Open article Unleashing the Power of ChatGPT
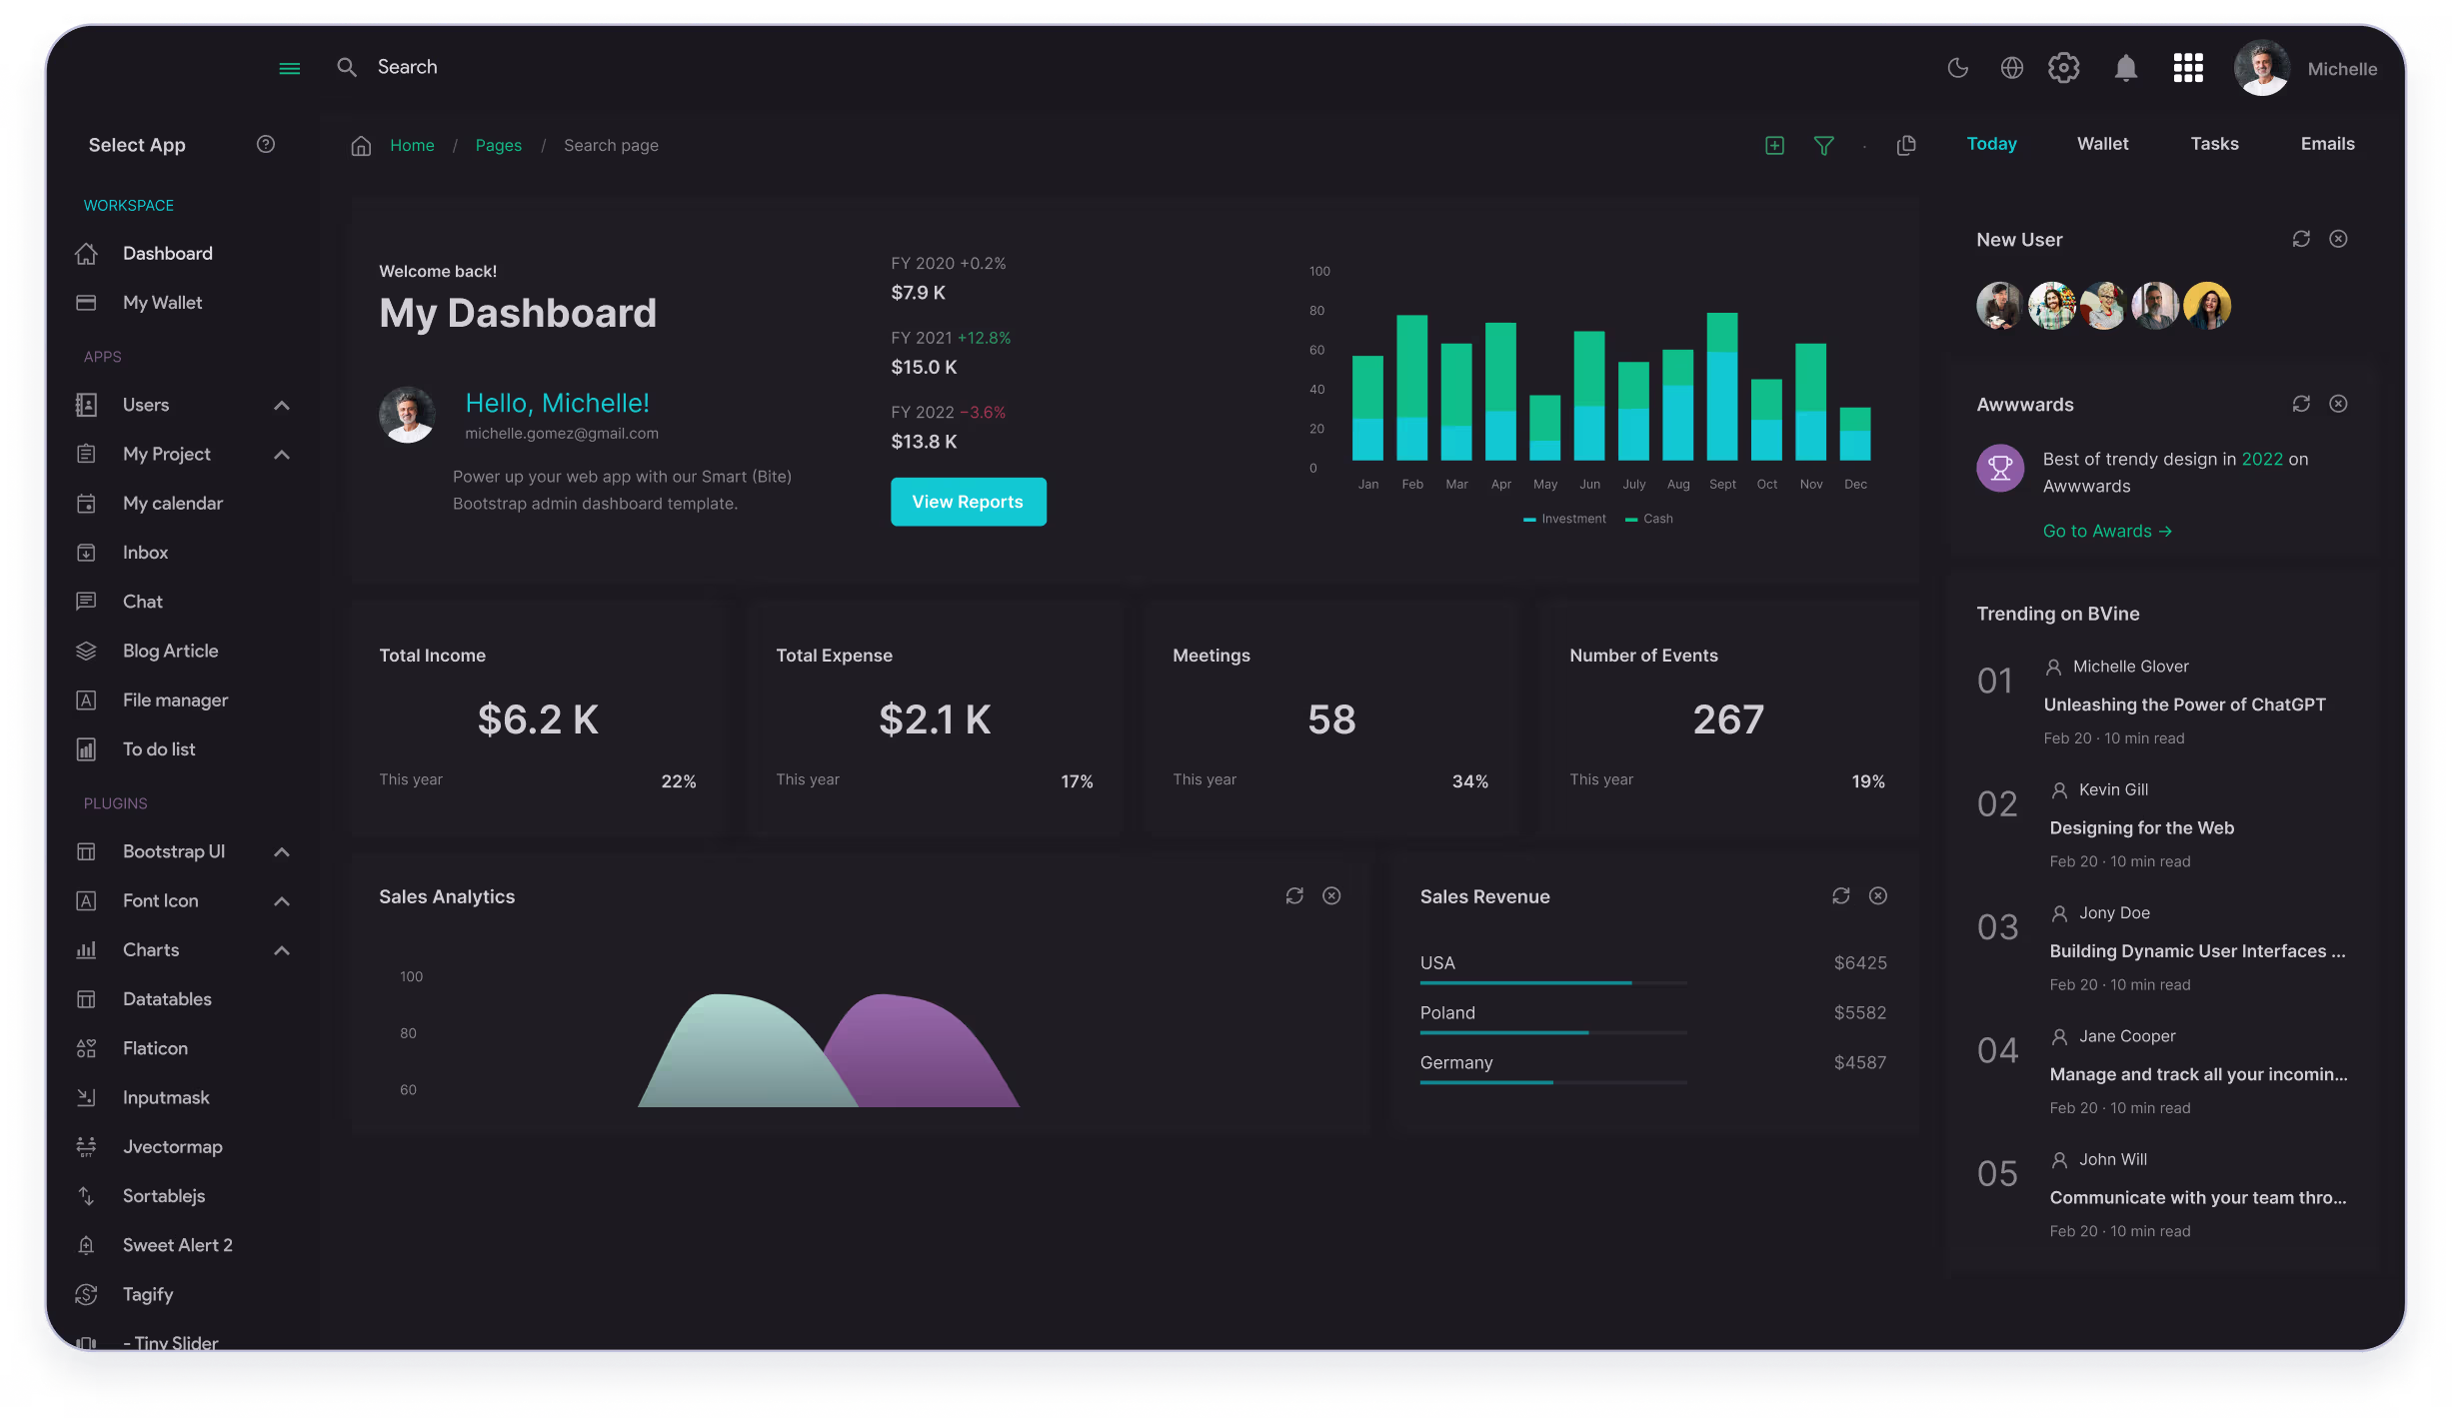The image size is (2452, 1418). 2184,705
